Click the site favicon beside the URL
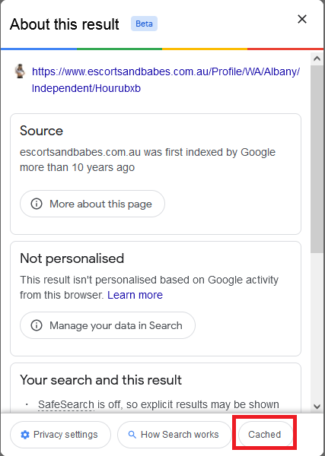The width and height of the screenshot is (325, 456). (x=20, y=71)
